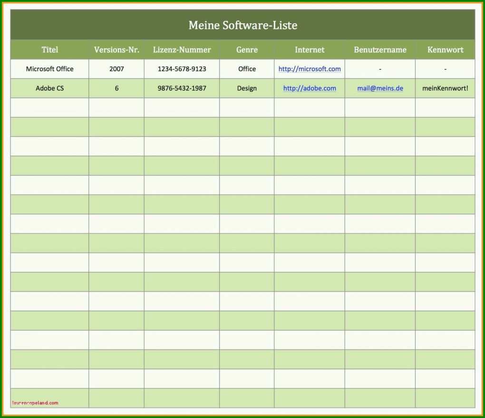Select license number 9876-5432-1987 cell
485x418 pixels.
tap(182, 88)
